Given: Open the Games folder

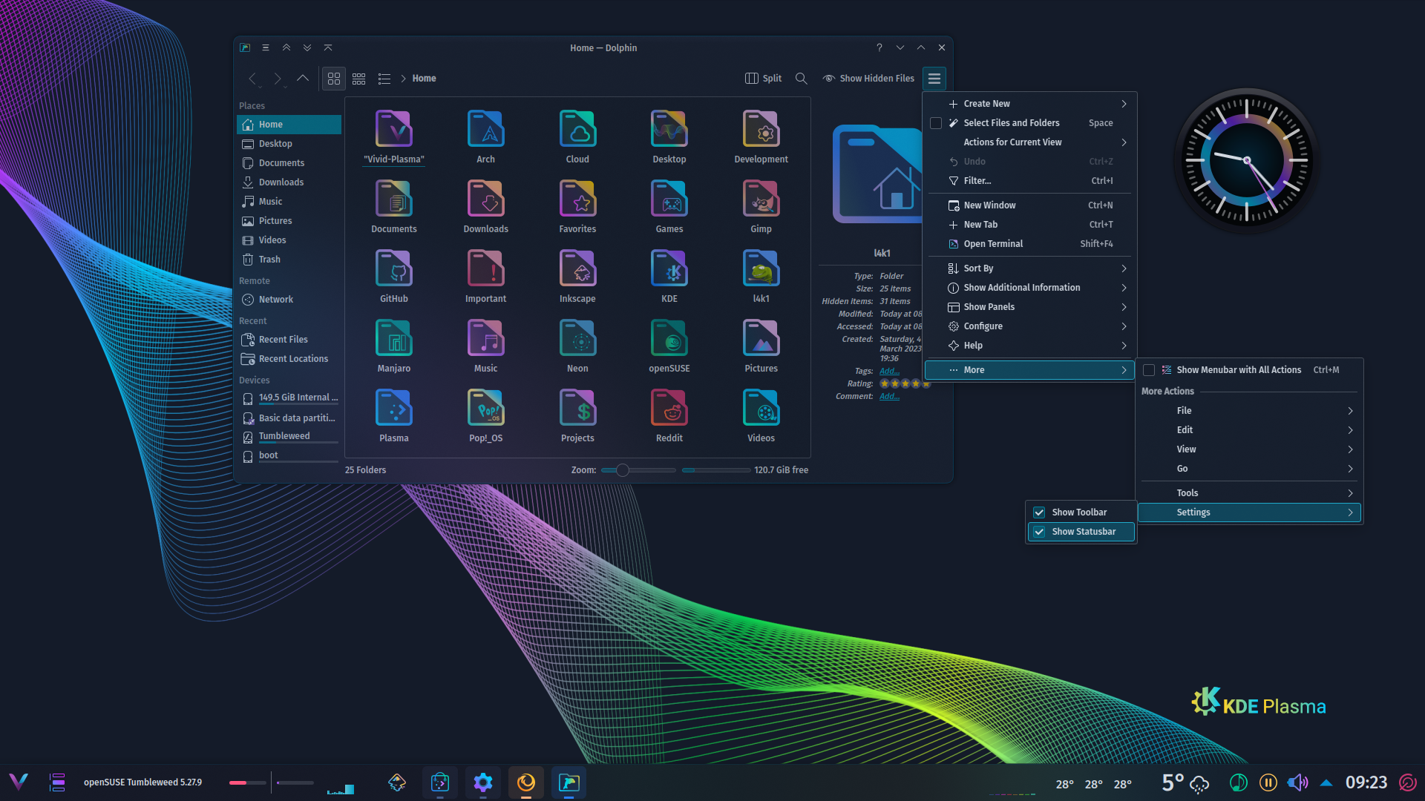Looking at the screenshot, I should tap(669, 207).
